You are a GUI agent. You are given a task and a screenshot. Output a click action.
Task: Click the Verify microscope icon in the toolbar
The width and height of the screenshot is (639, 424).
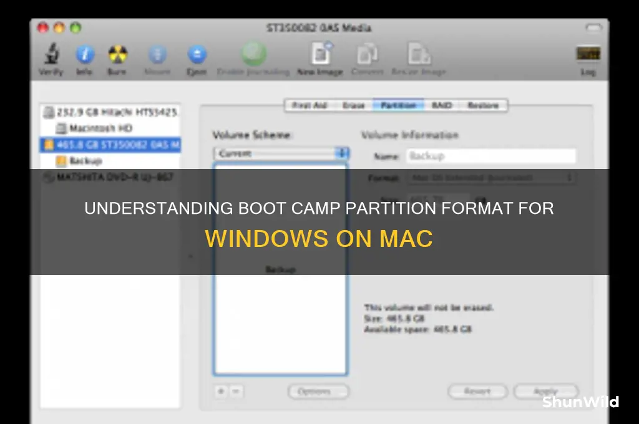(51, 54)
